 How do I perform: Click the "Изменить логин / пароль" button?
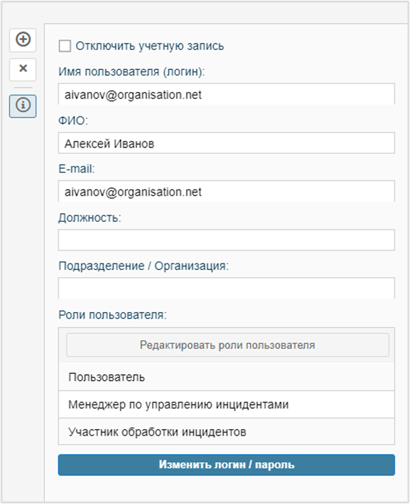coord(226,465)
